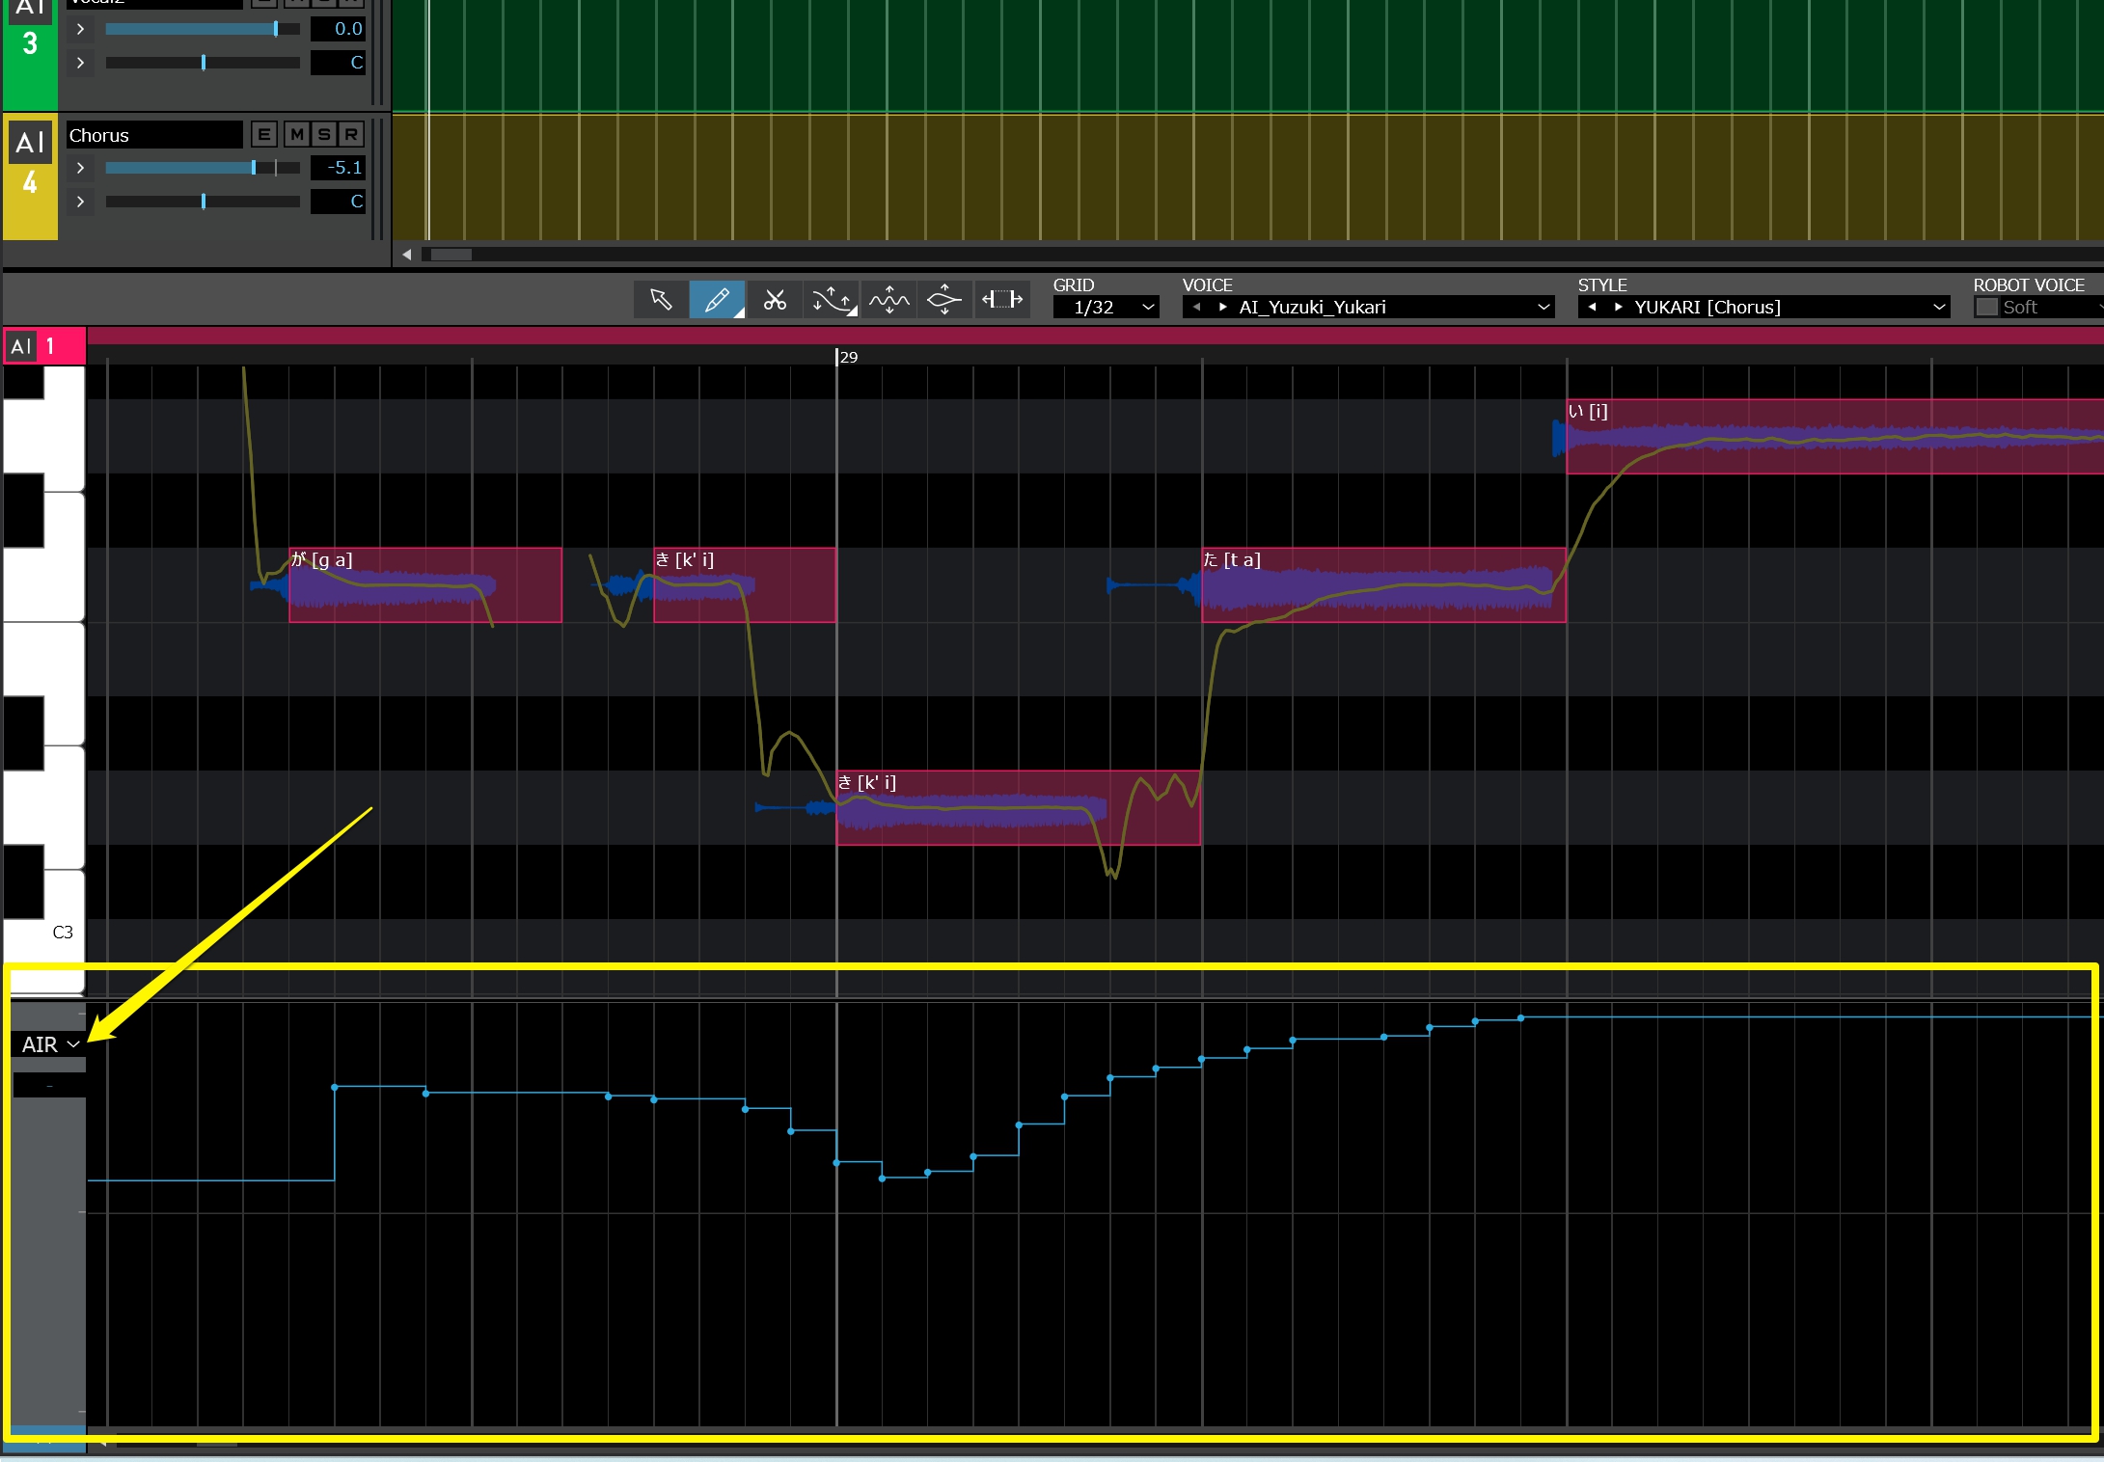Select the た [t a] note
This screenshot has width=2104, height=1462.
pyautogui.click(x=1383, y=585)
